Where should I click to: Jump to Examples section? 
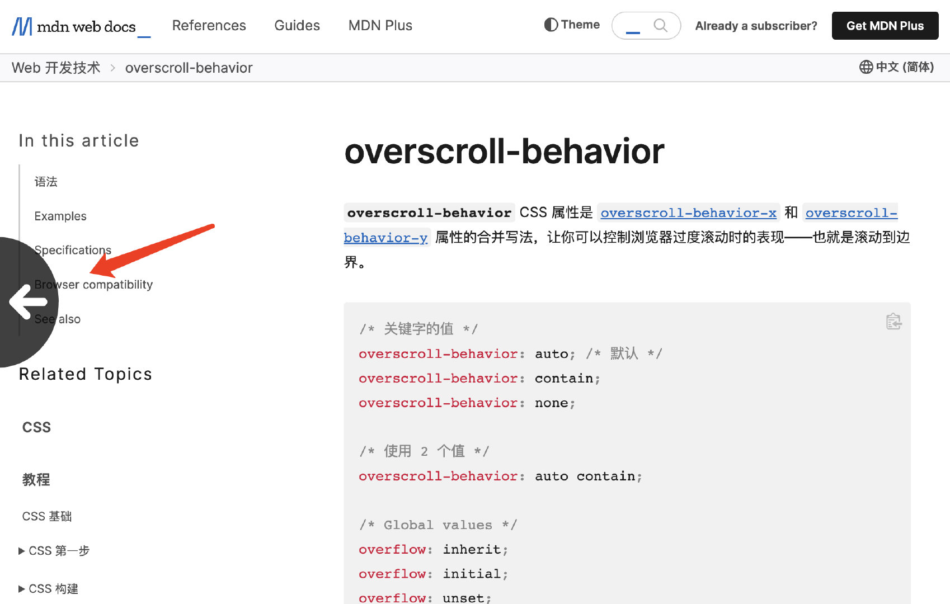click(60, 216)
